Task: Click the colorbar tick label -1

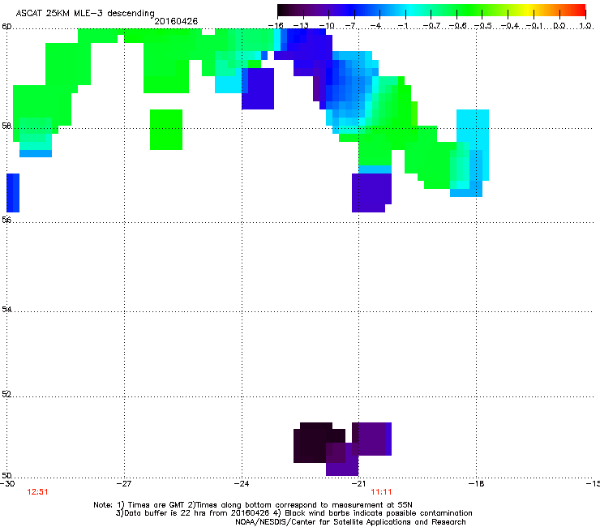Action: 403,26
